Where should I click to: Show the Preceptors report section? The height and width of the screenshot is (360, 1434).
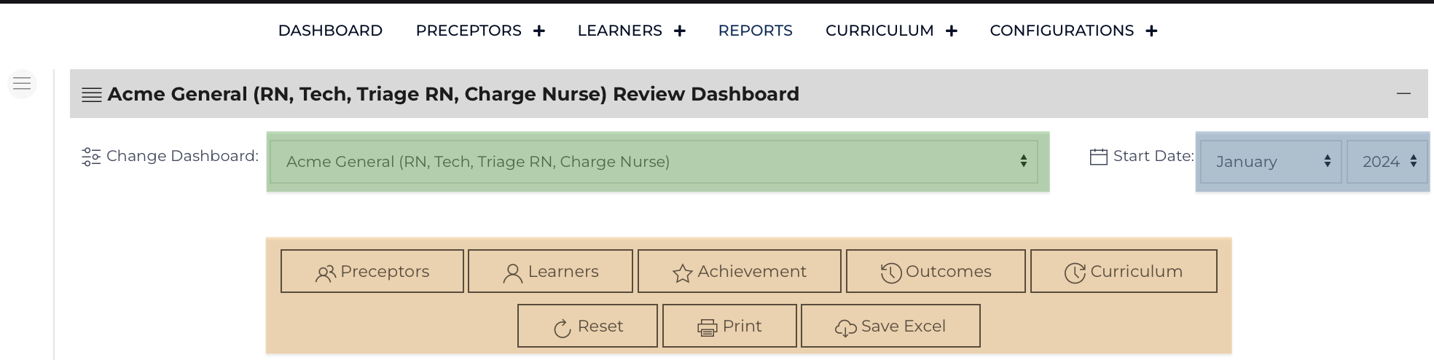pyautogui.click(x=372, y=271)
